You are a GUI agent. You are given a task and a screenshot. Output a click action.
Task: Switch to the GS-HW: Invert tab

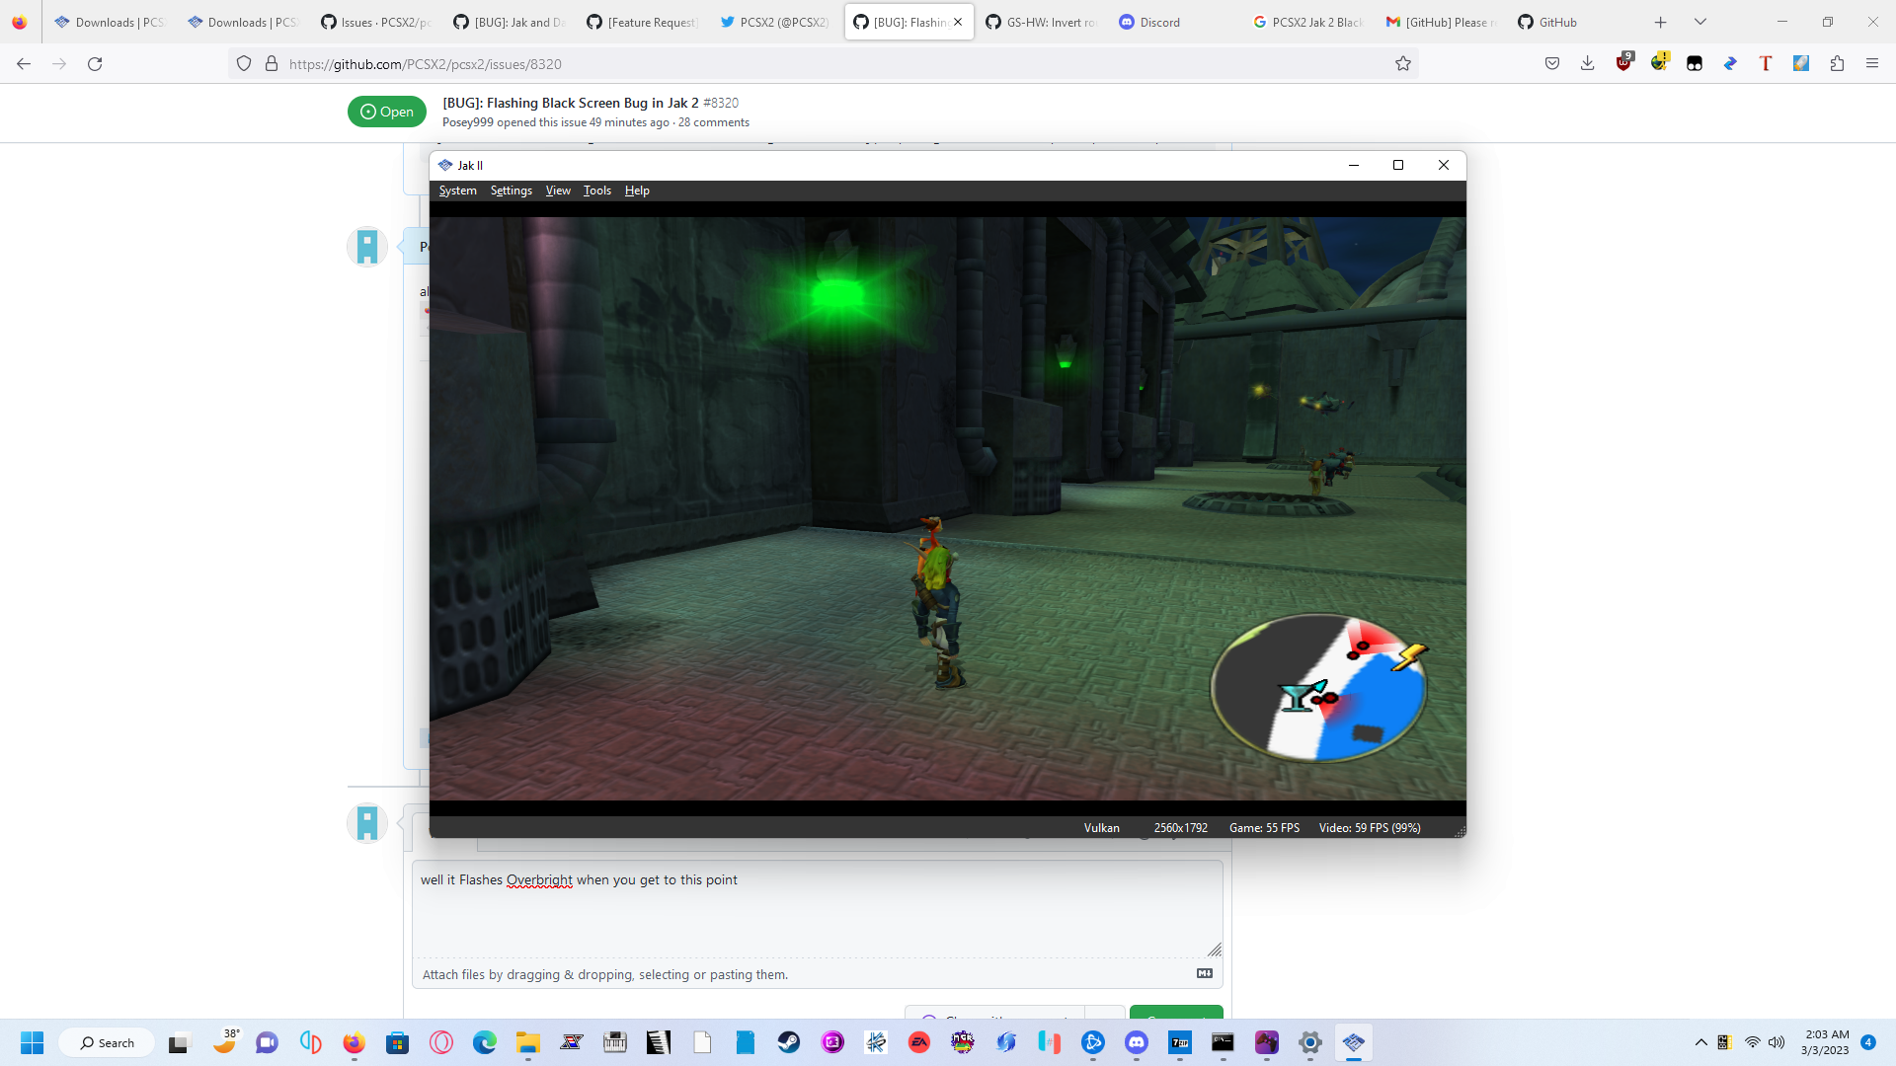pyautogui.click(x=1040, y=21)
